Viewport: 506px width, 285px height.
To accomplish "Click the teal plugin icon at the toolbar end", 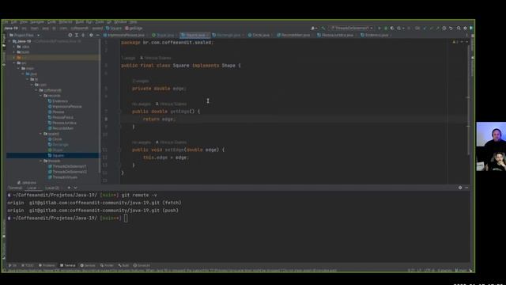I will (471, 28).
